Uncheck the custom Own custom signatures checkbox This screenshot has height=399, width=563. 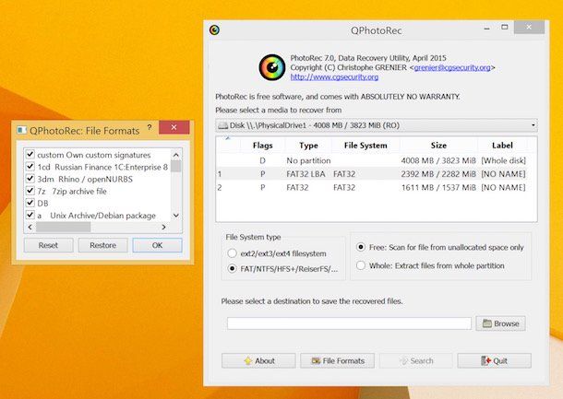(x=30, y=155)
